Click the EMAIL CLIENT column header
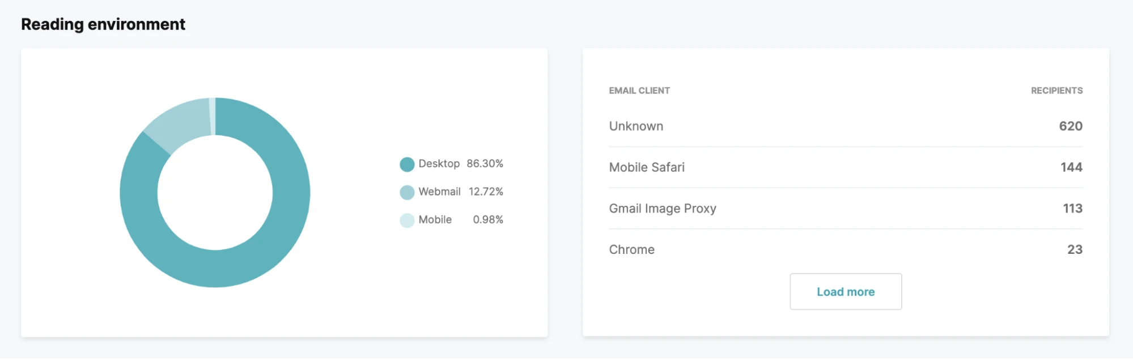Screen dimensions: 1133x359 [x=639, y=90]
